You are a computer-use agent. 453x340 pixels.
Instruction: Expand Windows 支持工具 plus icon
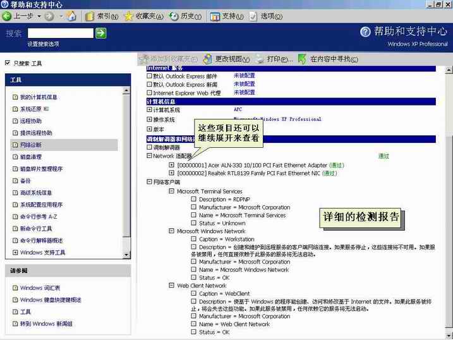pos(15,253)
